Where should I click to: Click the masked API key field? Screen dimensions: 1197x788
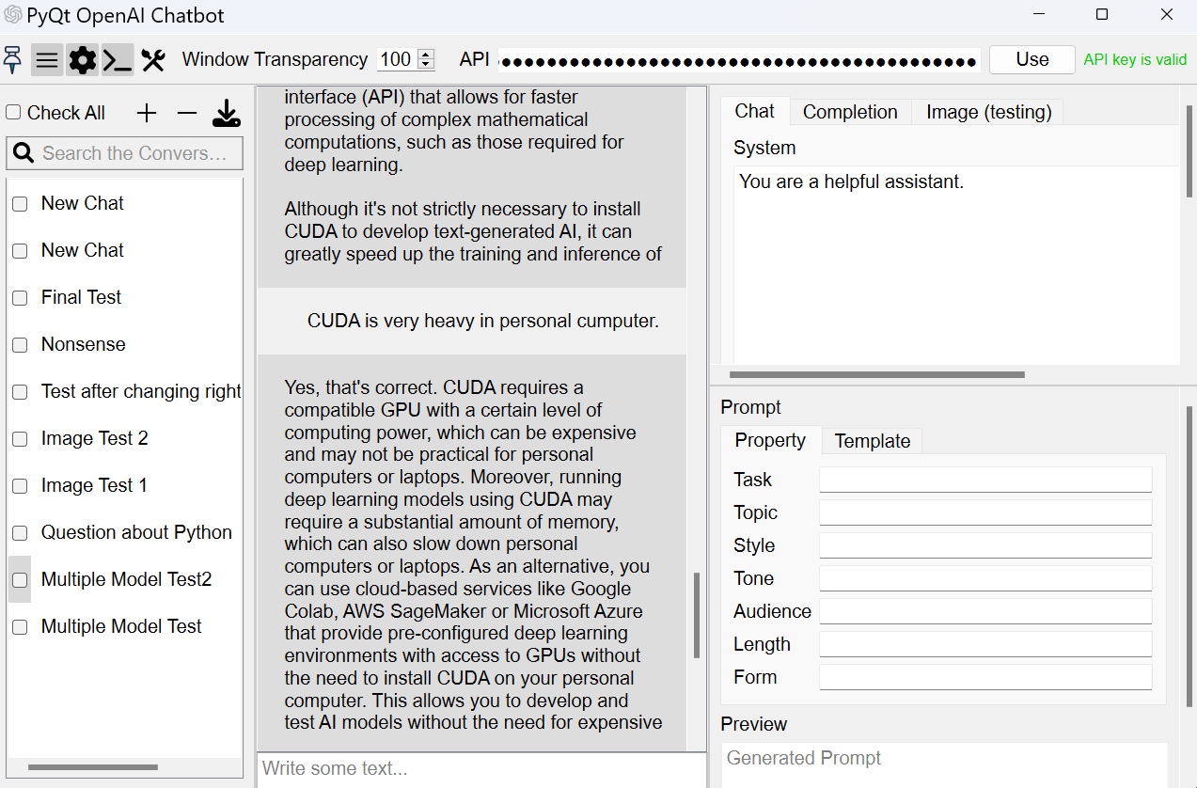pos(739,60)
